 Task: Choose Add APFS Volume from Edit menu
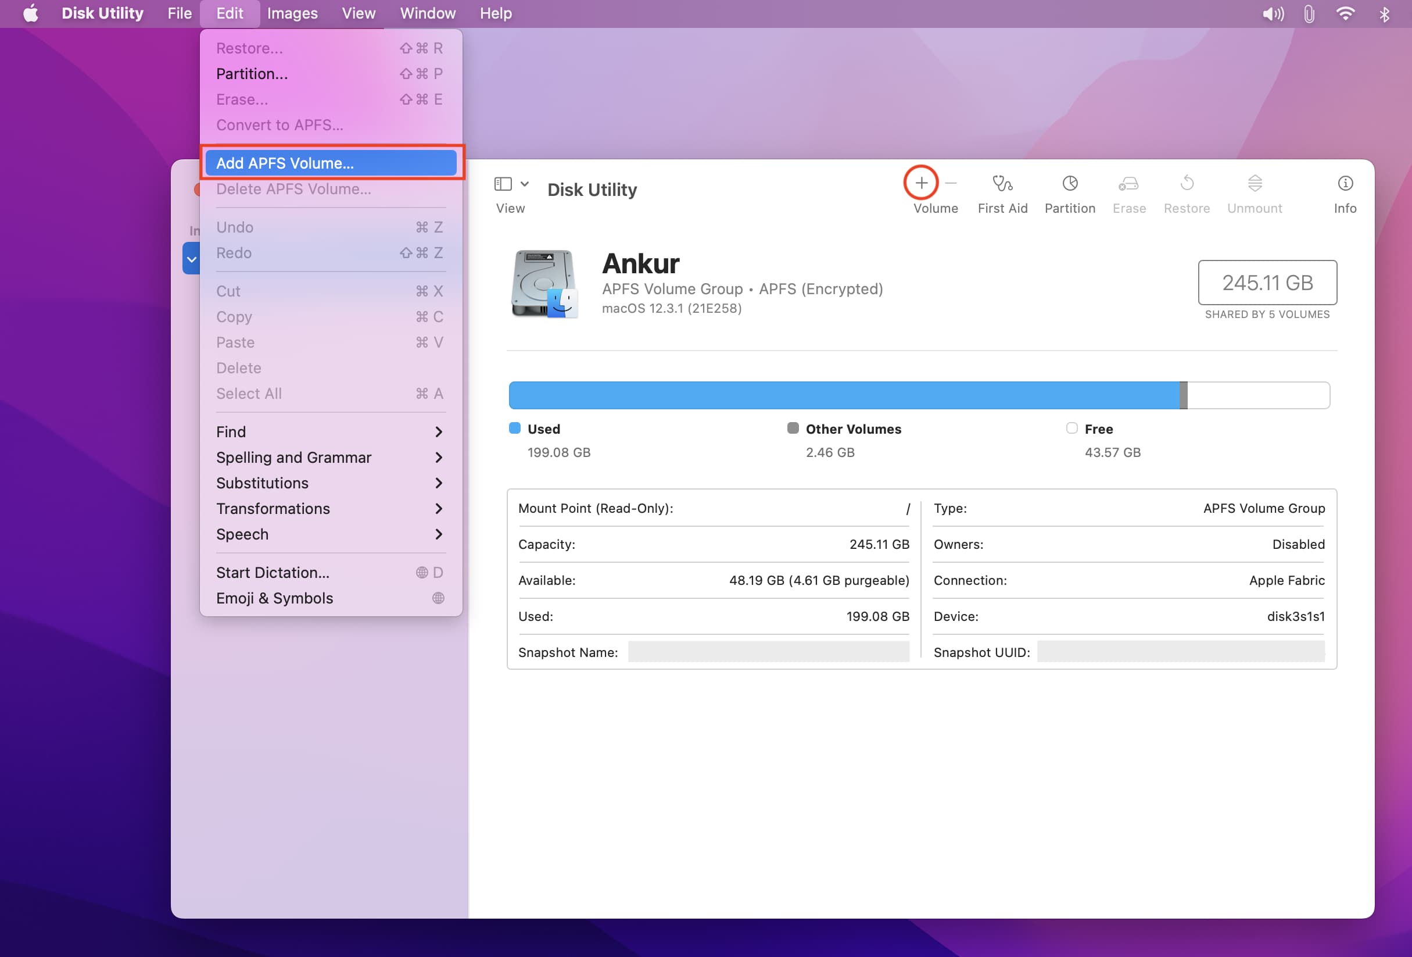(331, 163)
